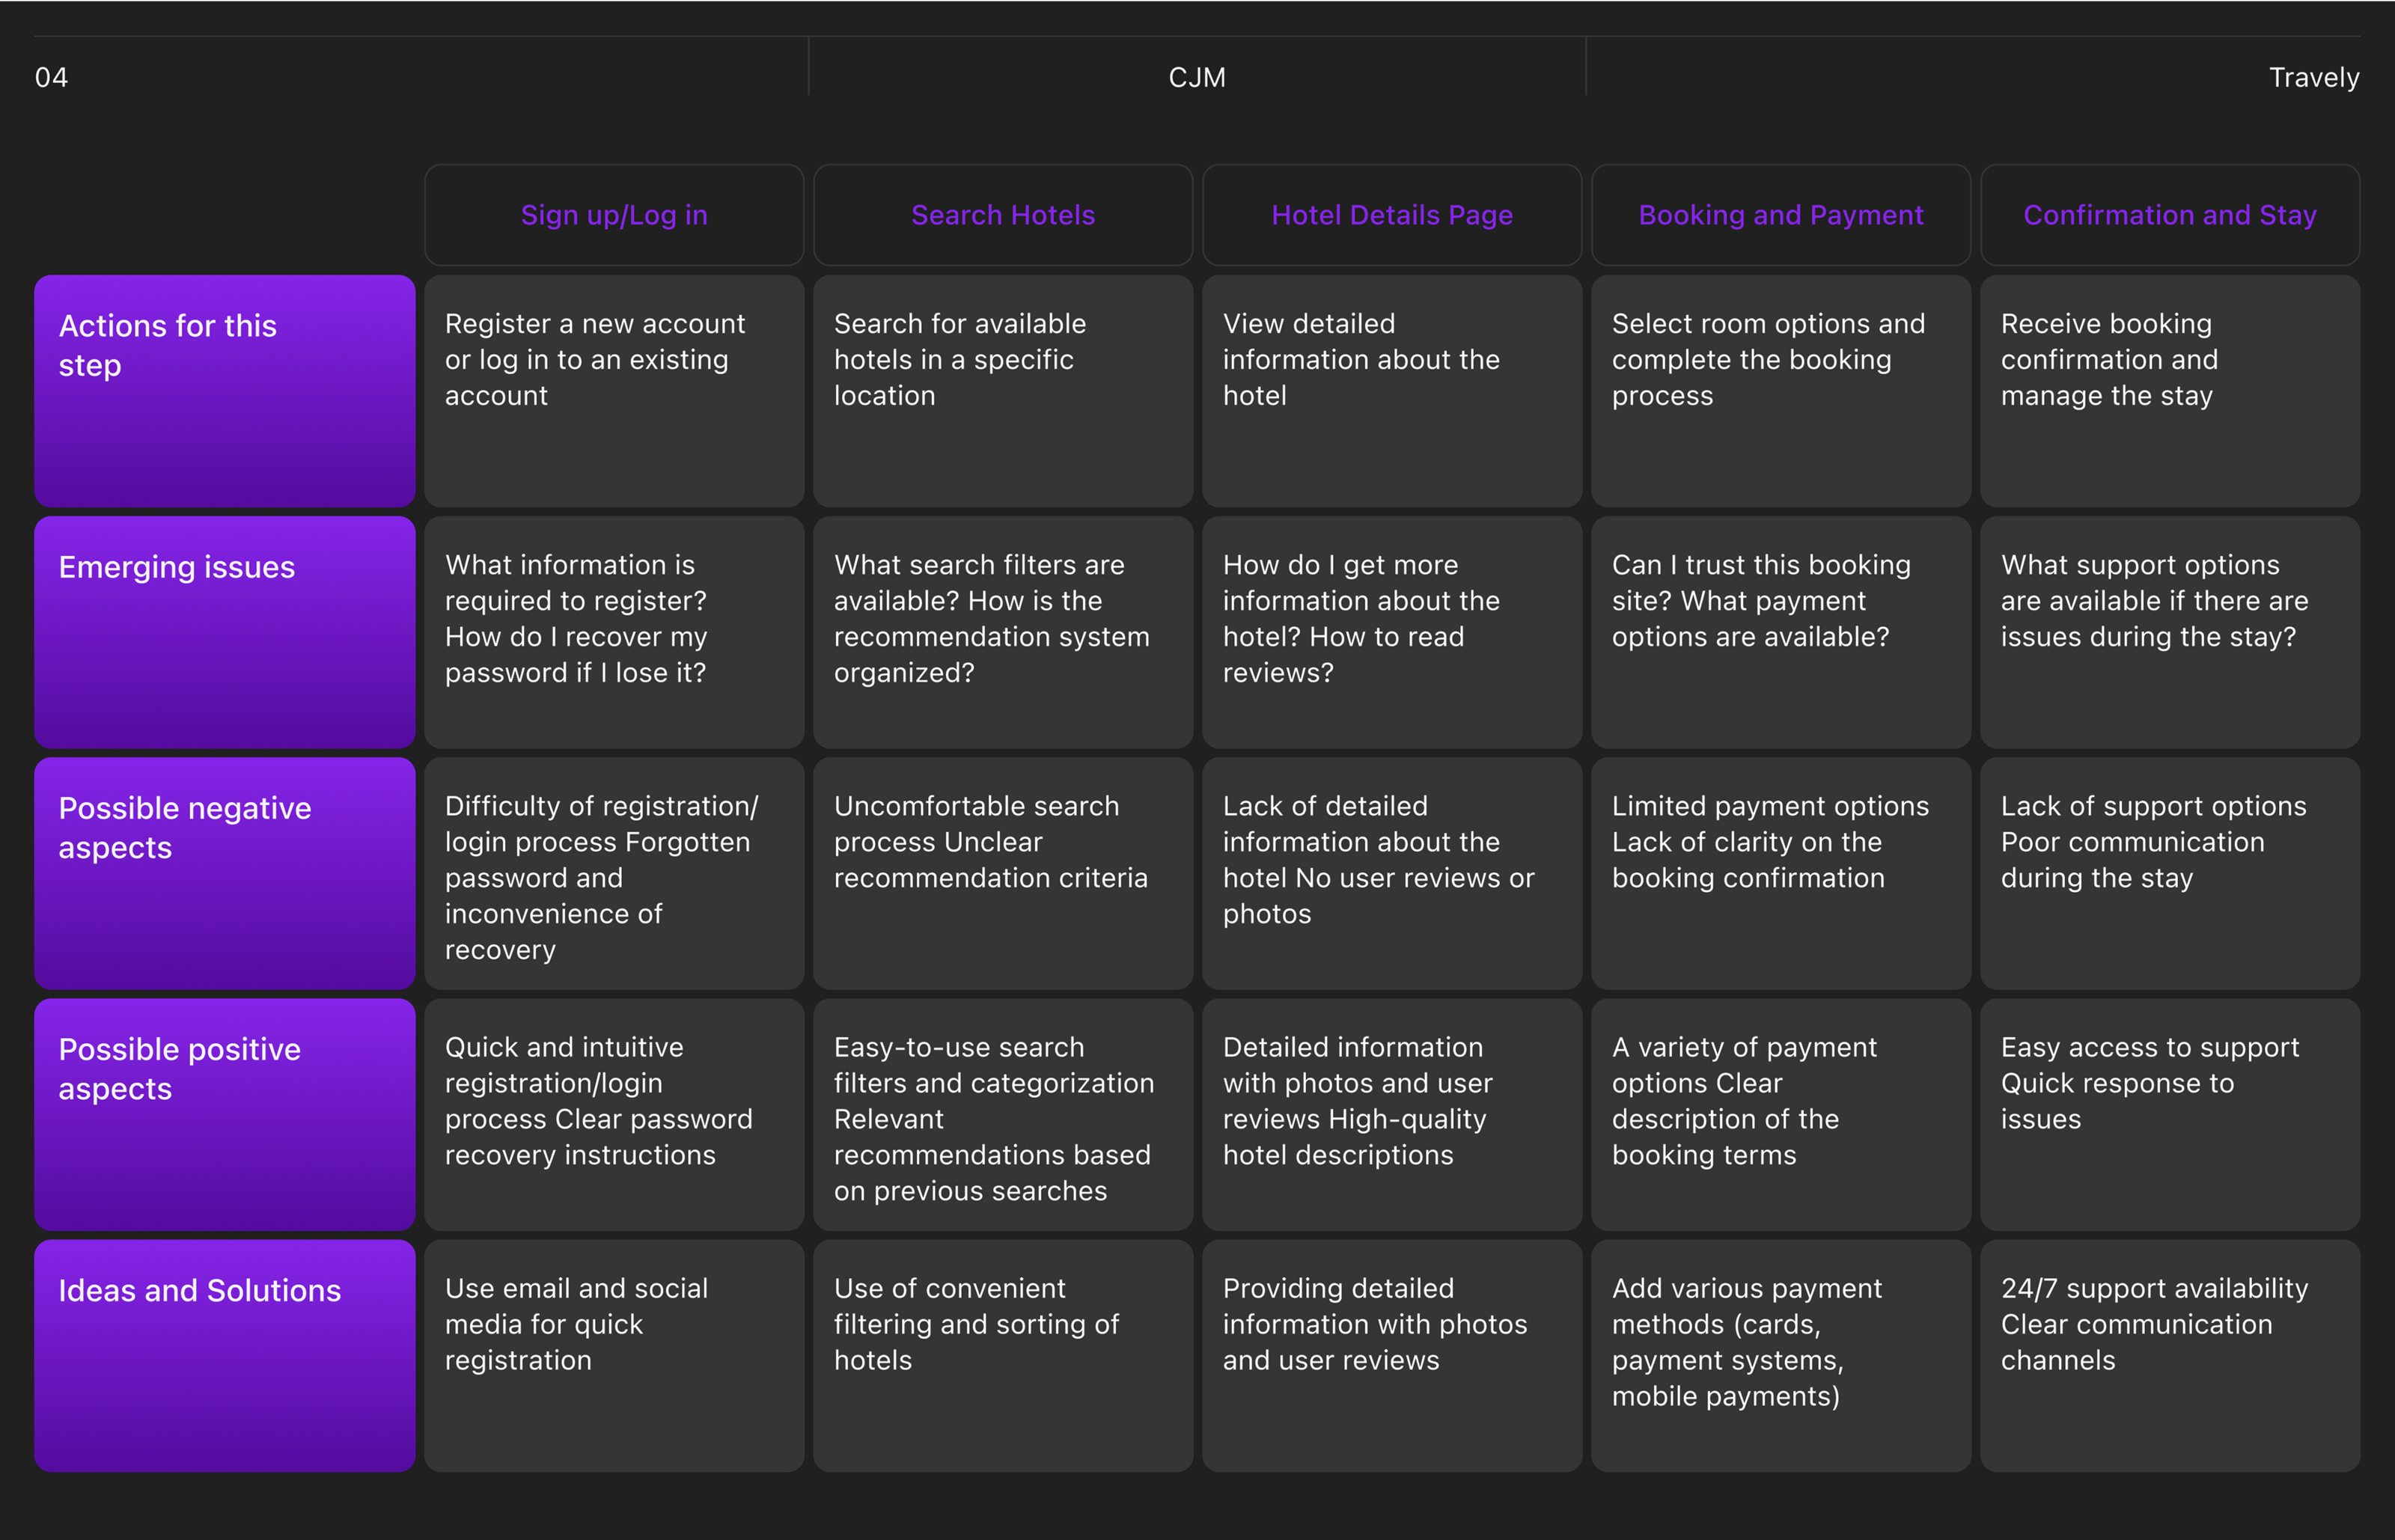
Task: Click the page number 04
Action: click(51, 77)
